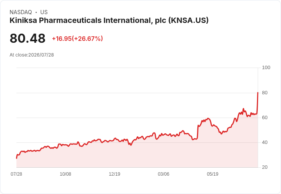
Task: Click the KNSA.US ticker symbol in title
Action: (x=189, y=21)
